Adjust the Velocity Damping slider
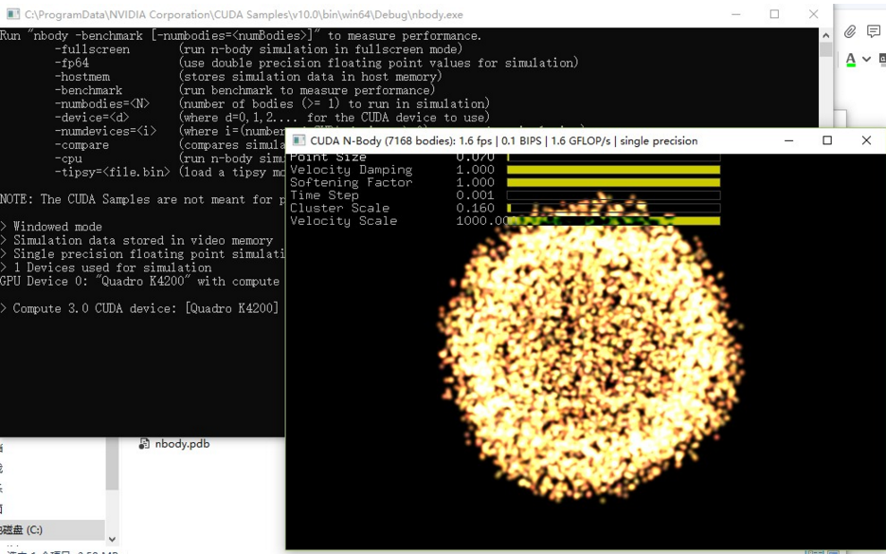Screen dimensions: 886x554 614,170
